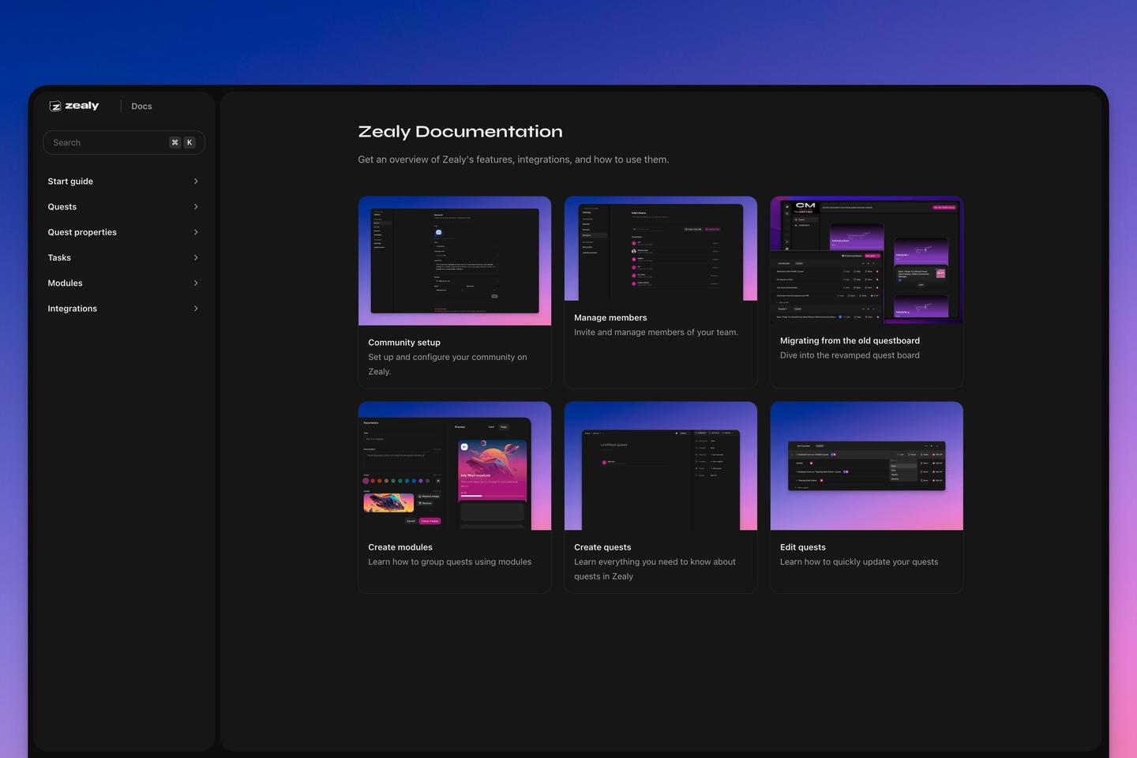
Task: Click 'Learn how to group quests' description
Action: [x=450, y=562]
